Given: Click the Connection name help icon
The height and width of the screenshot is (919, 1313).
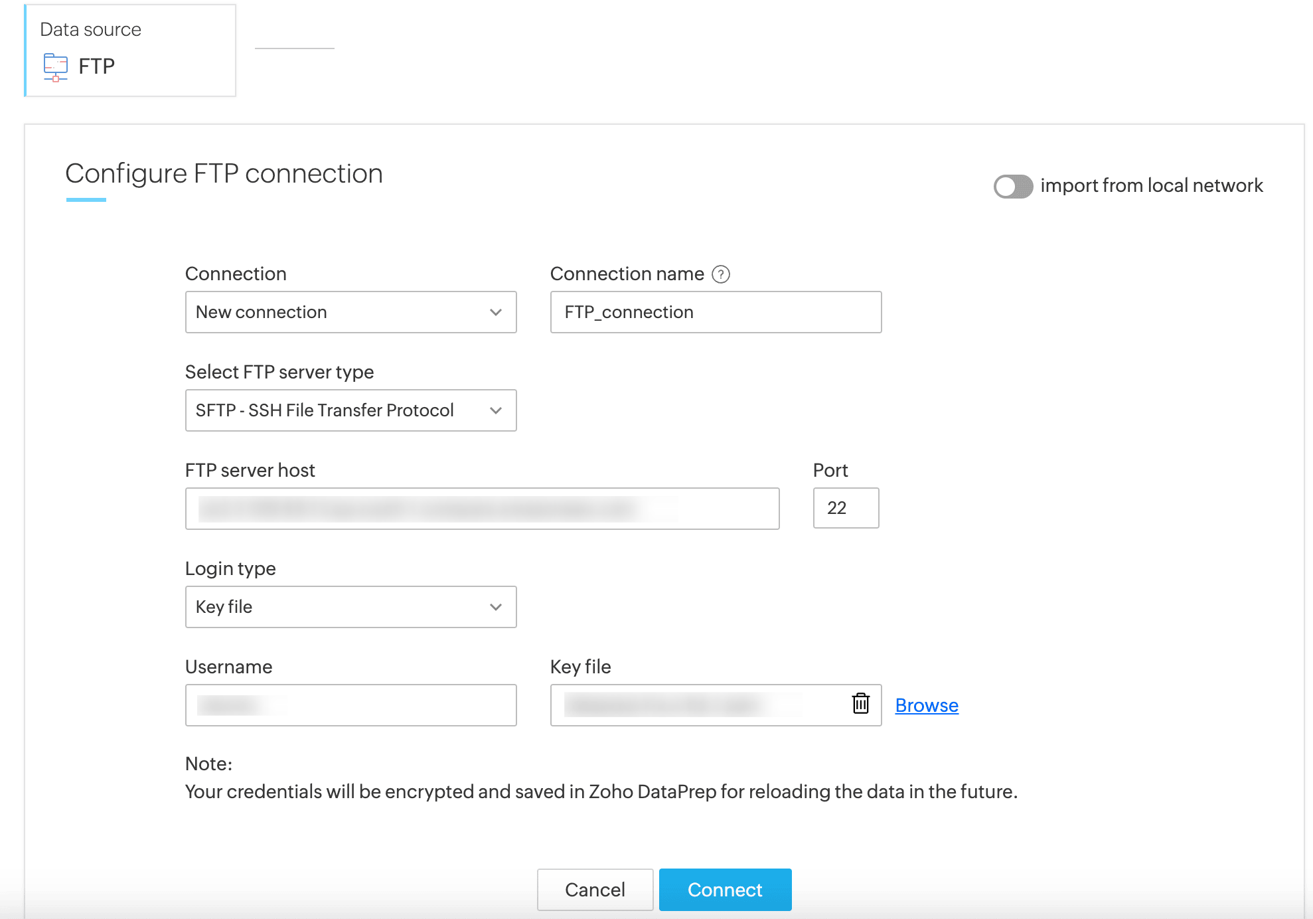Looking at the screenshot, I should [x=721, y=274].
